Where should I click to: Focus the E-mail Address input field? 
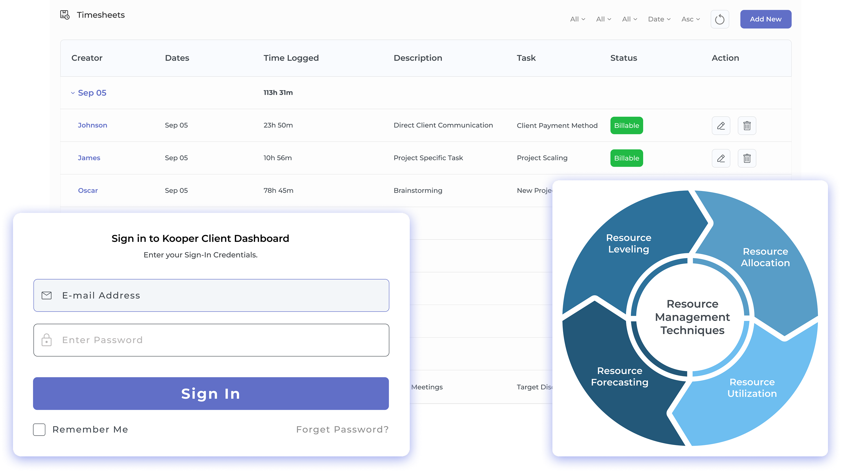pyautogui.click(x=211, y=296)
